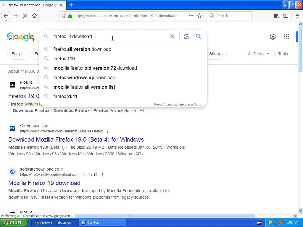The width and height of the screenshot is (303, 227).
Task: Open more options for OldVersion.com result
Action: click(108, 131)
